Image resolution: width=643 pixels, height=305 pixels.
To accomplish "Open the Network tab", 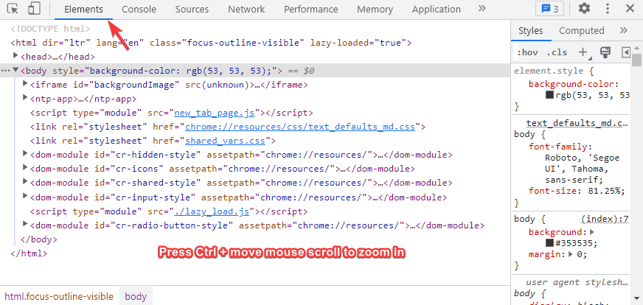I will pyautogui.click(x=246, y=10).
